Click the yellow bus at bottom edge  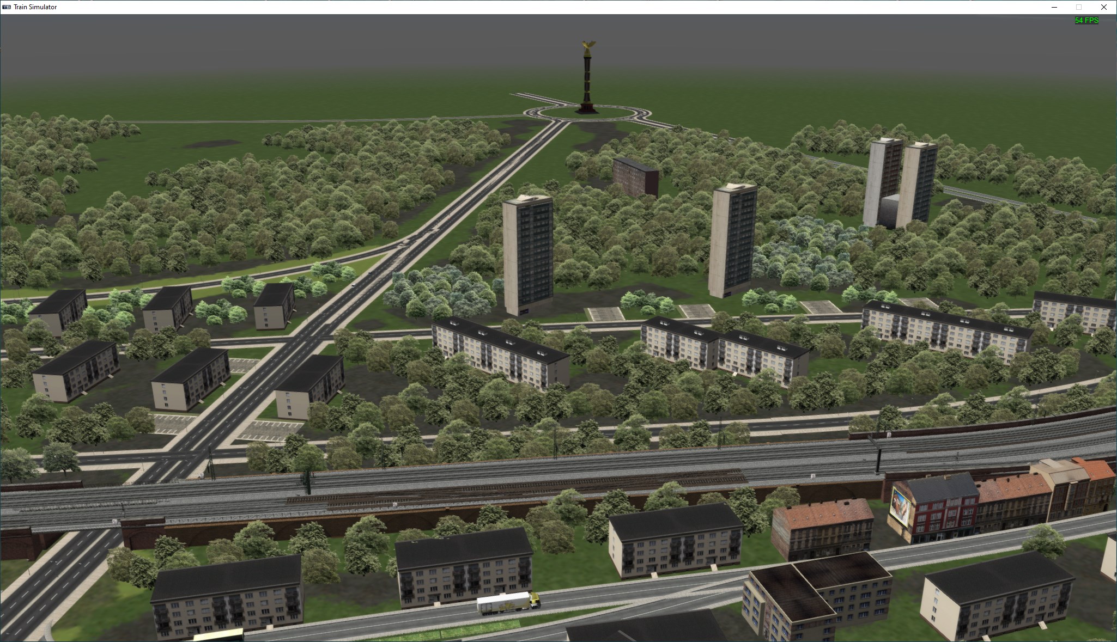pos(218,635)
